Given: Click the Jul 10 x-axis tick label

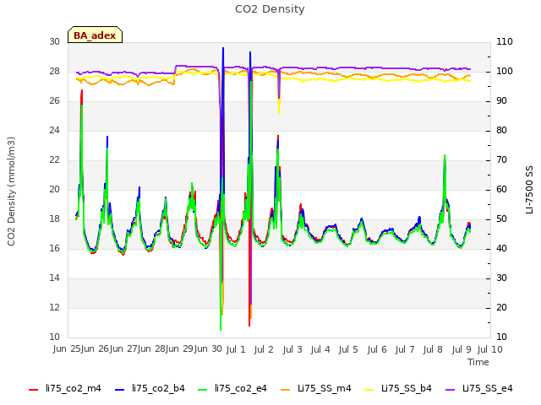Looking at the screenshot, I should pyautogui.click(x=490, y=349).
